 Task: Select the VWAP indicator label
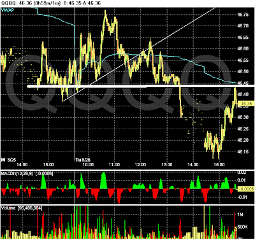coord(7,10)
